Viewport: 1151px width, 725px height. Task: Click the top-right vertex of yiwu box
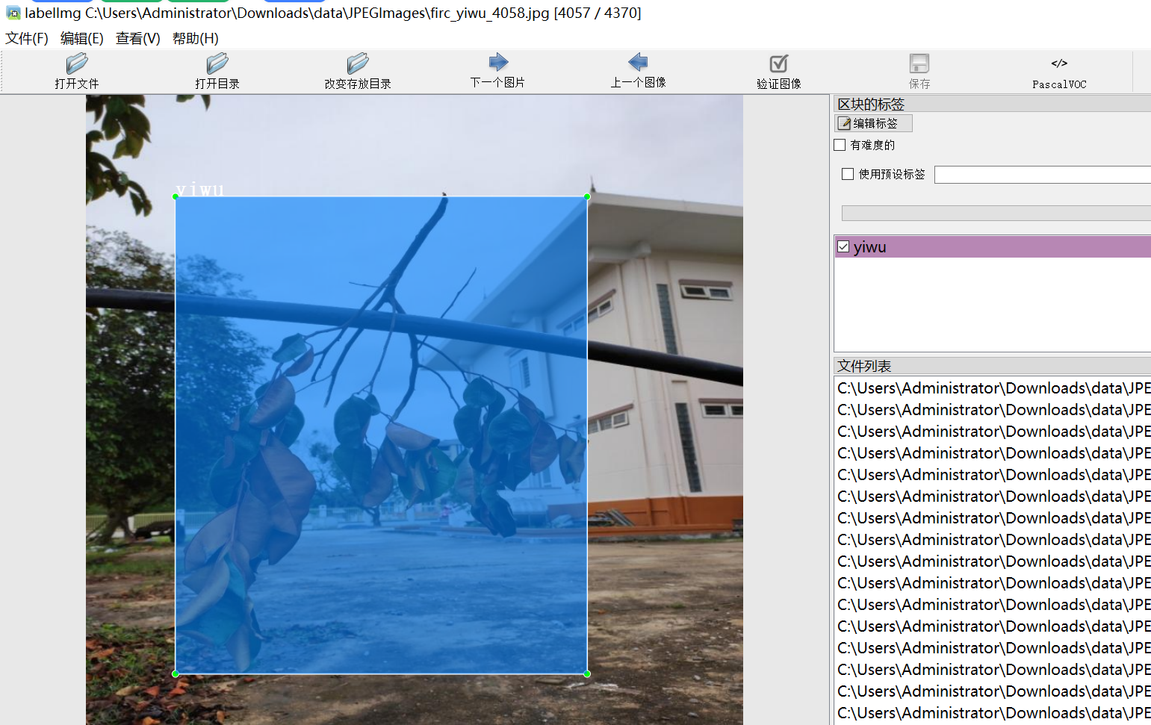[587, 196]
